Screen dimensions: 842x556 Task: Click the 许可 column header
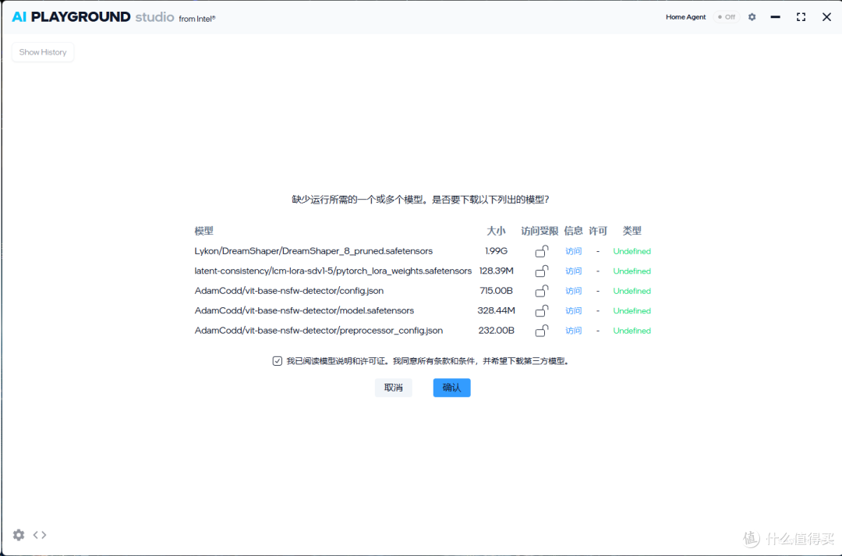tap(598, 231)
